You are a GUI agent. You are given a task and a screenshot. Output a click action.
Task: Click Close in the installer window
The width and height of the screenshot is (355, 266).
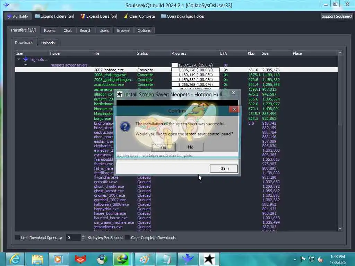pyautogui.click(x=224, y=169)
